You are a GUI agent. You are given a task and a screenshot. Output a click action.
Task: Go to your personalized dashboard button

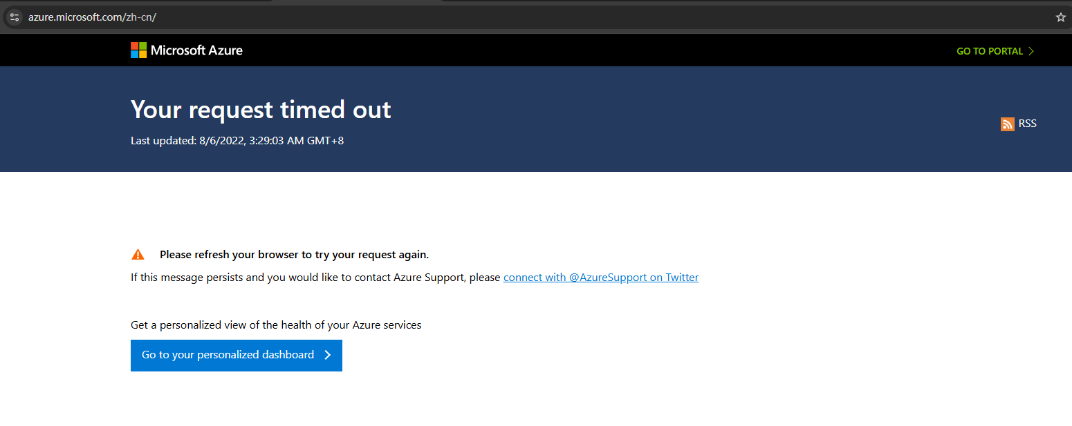tap(237, 355)
